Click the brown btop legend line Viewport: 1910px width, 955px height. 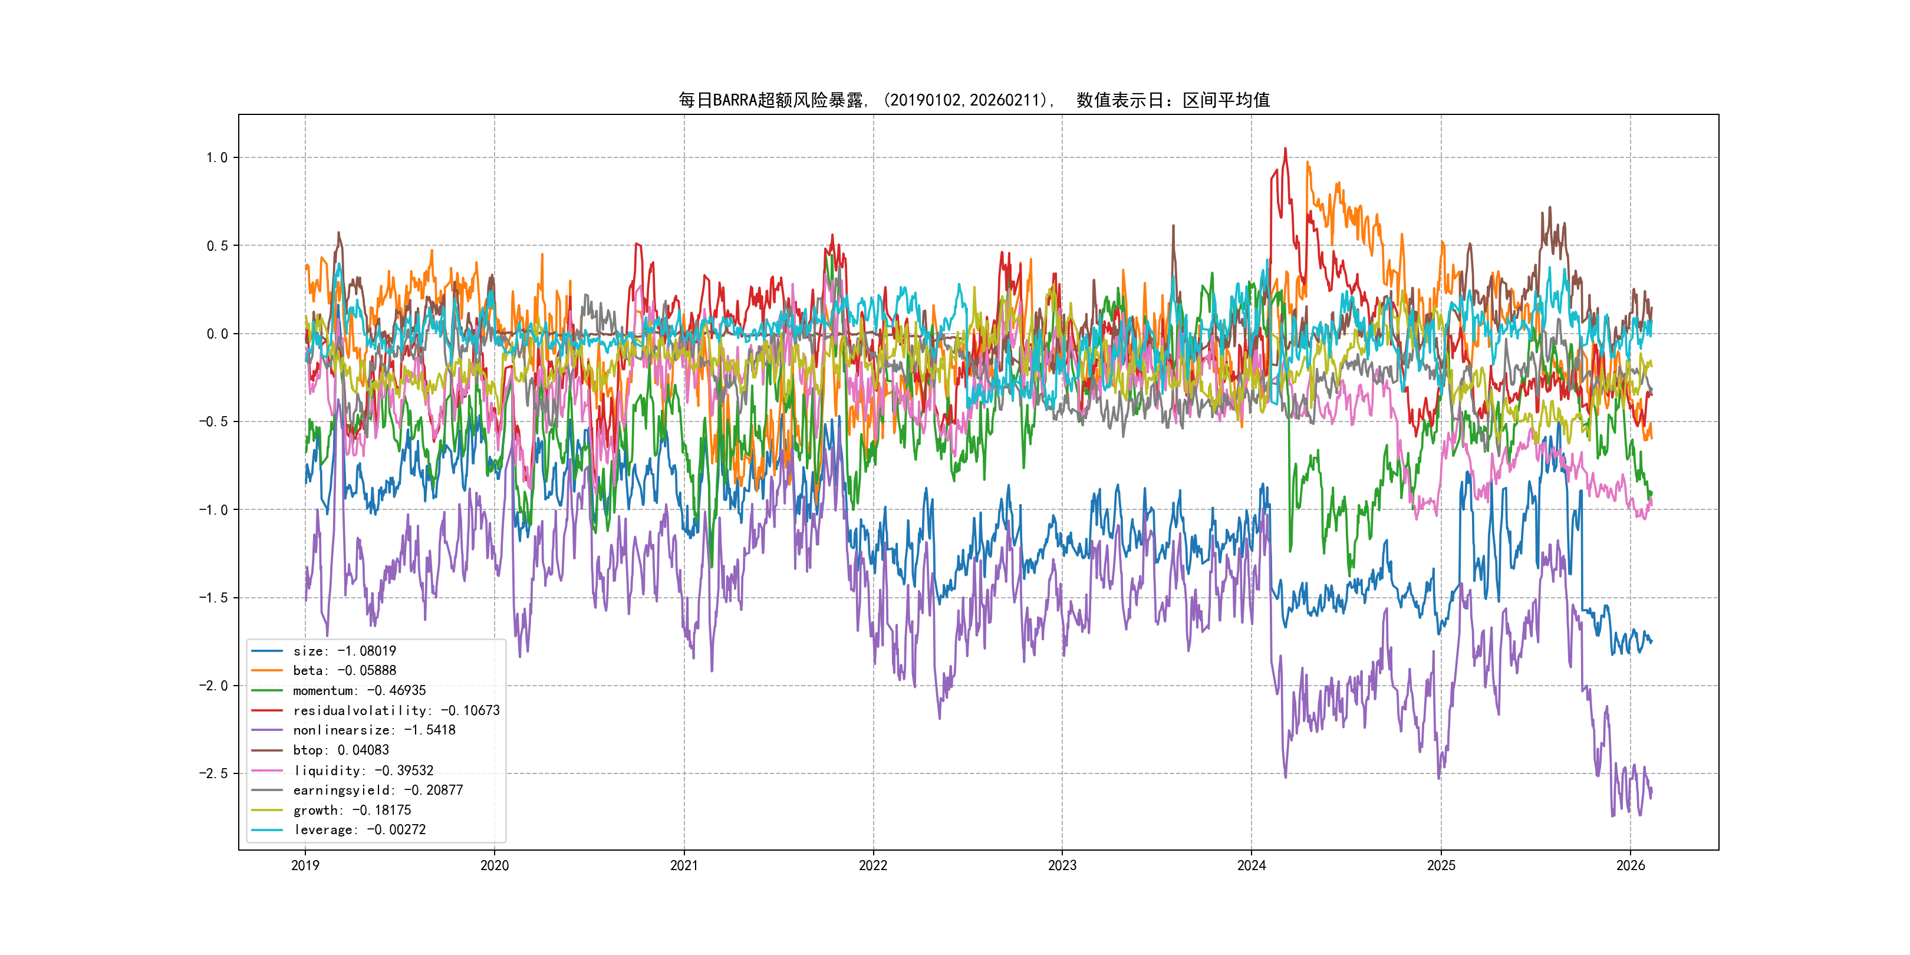[x=267, y=750]
